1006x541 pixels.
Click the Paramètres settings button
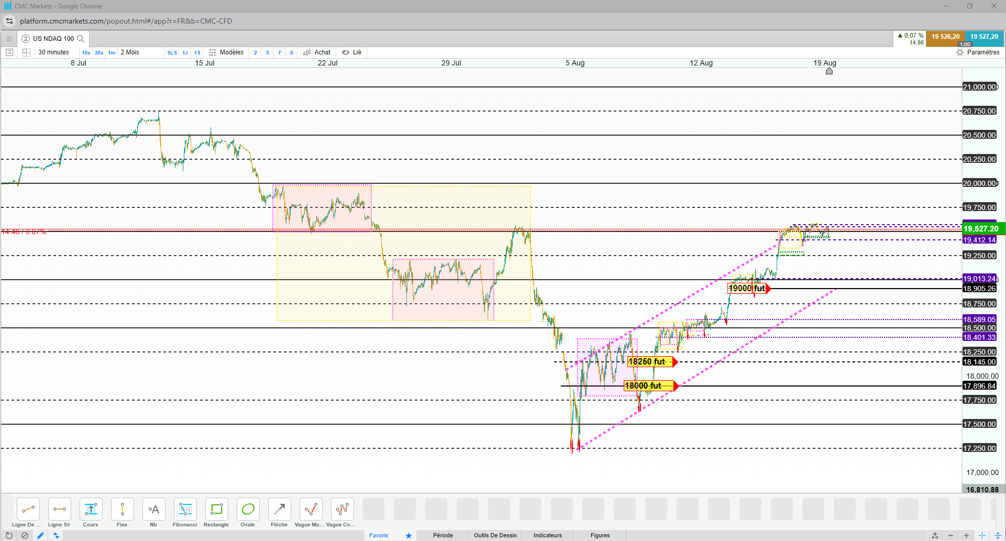pos(978,52)
